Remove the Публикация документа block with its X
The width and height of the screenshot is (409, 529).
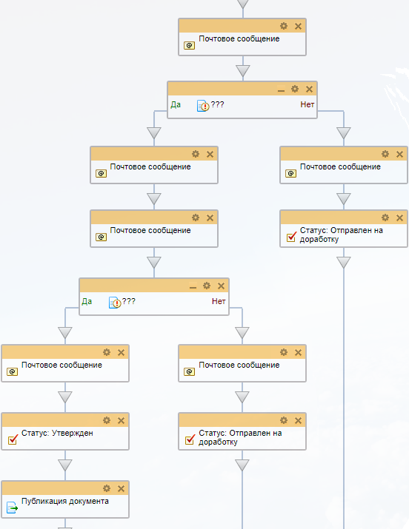tap(122, 488)
